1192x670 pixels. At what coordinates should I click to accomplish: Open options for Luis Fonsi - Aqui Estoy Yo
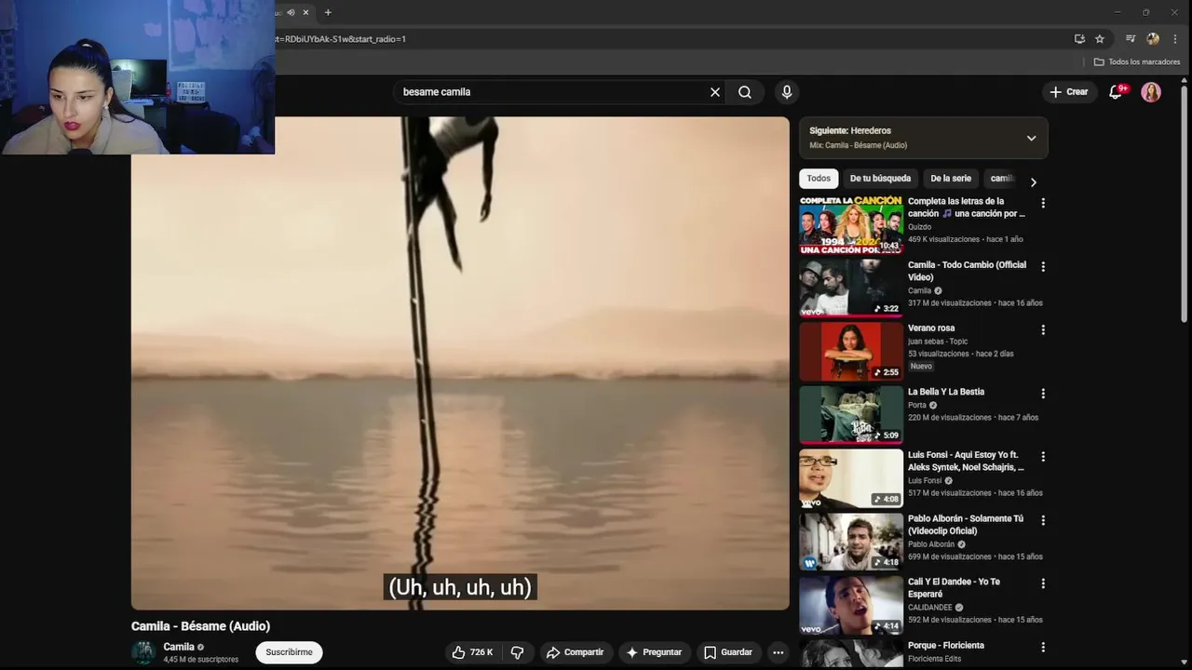click(1043, 457)
